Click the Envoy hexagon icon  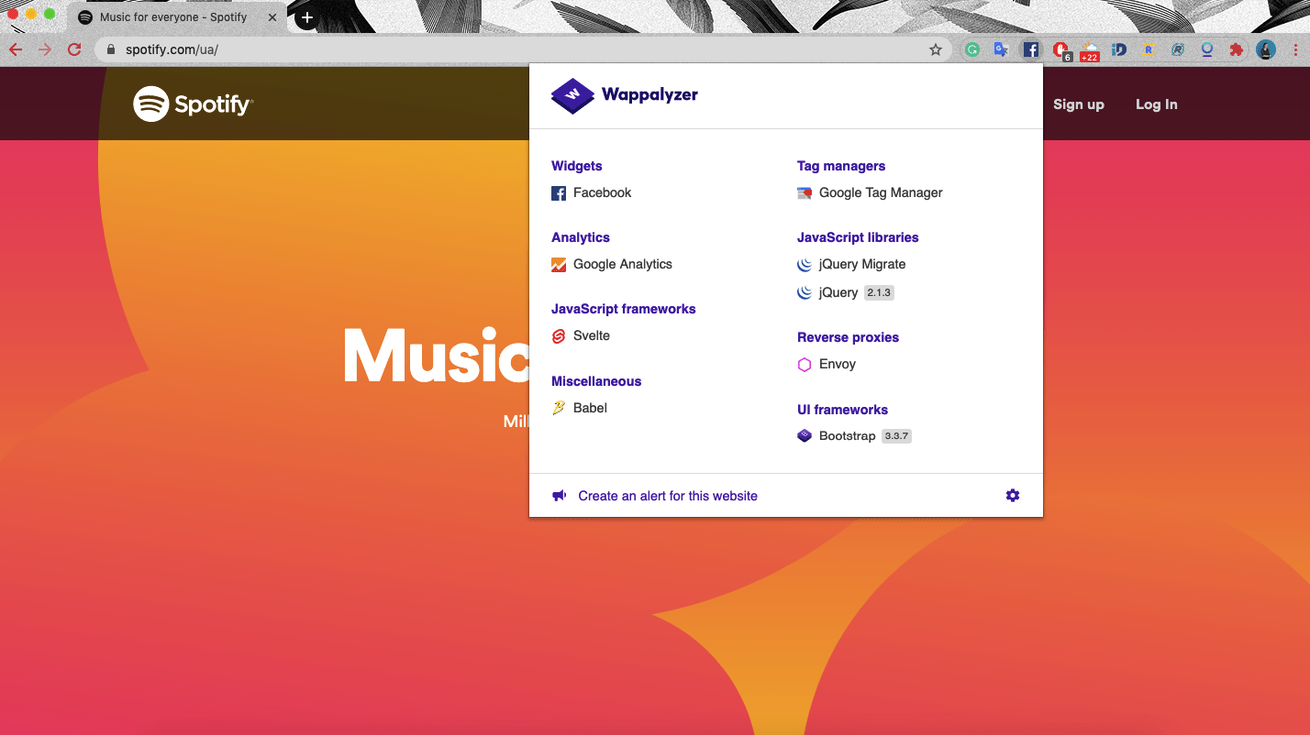pyautogui.click(x=805, y=365)
